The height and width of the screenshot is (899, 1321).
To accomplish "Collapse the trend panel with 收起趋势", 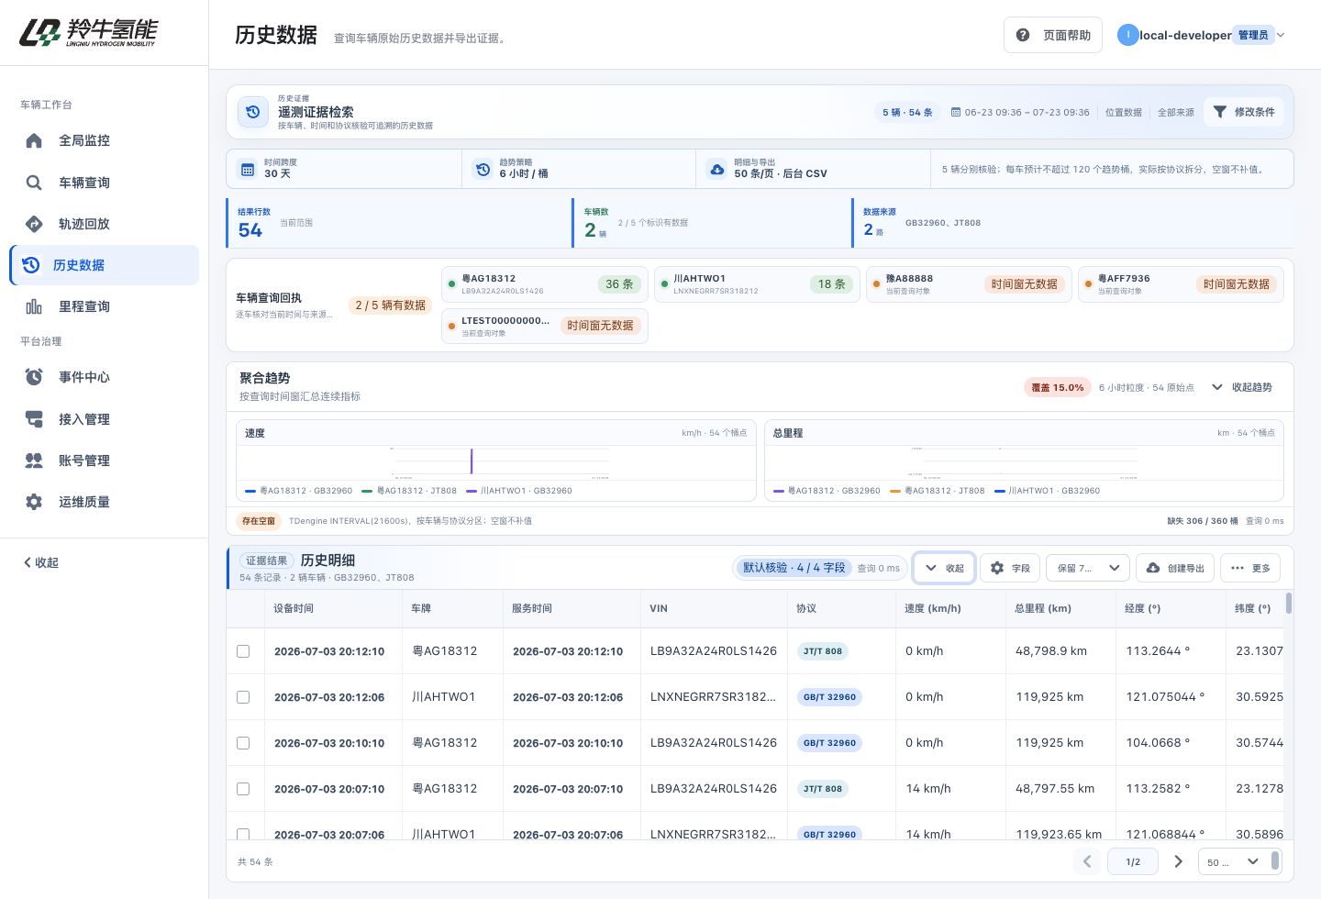I will [1241, 387].
